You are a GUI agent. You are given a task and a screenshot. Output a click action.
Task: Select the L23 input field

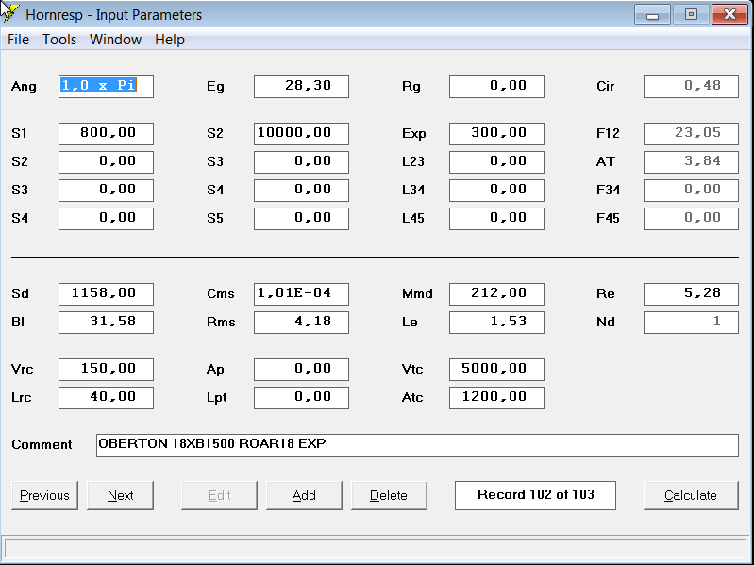point(496,162)
